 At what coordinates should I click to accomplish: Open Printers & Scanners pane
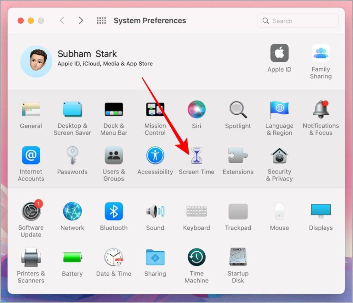click(x=31, y=257)
